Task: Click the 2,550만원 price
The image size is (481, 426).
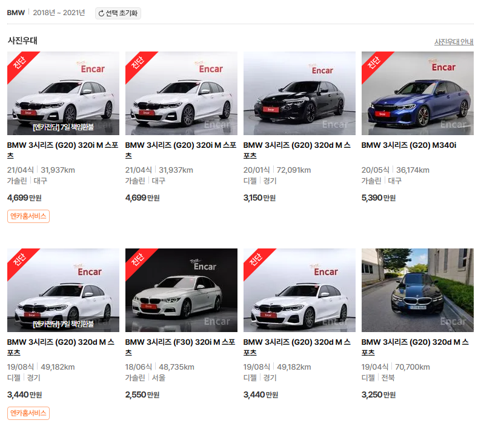Action: coord(142,394)
